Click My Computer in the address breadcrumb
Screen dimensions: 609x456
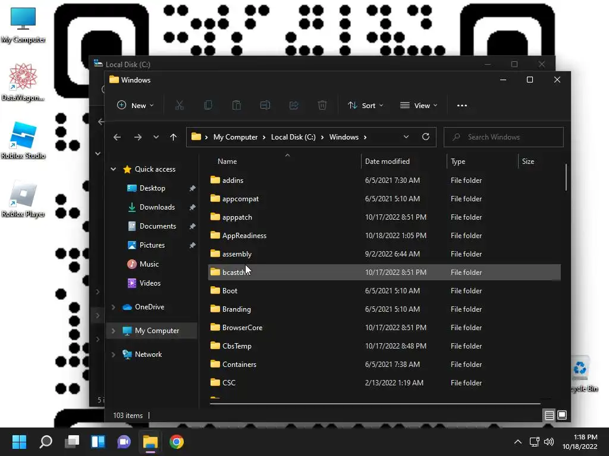click(236, 137)
